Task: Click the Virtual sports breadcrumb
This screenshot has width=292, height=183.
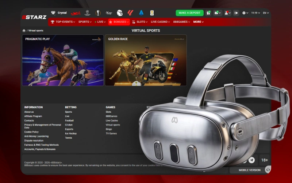Action: (x=36, y=31)
